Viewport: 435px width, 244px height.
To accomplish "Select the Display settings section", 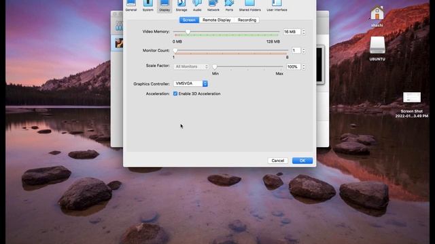I will point(164,5).
